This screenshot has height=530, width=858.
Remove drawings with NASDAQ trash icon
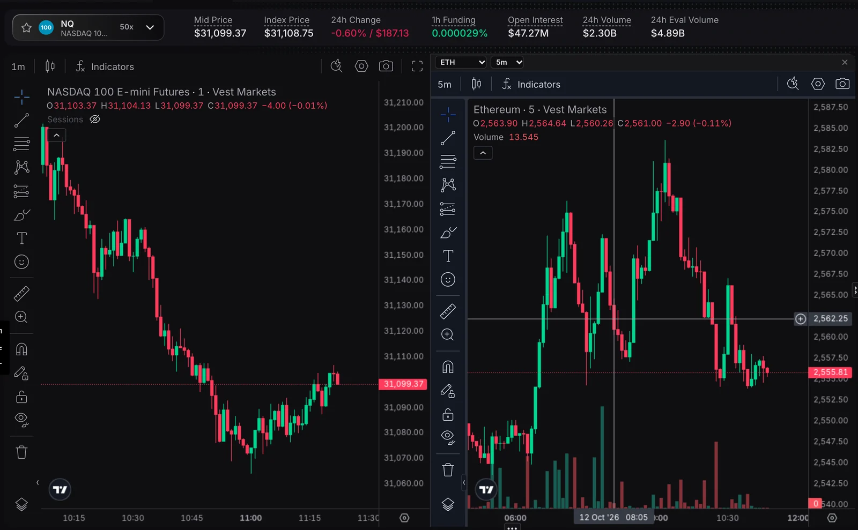click(x=21, y=452)
